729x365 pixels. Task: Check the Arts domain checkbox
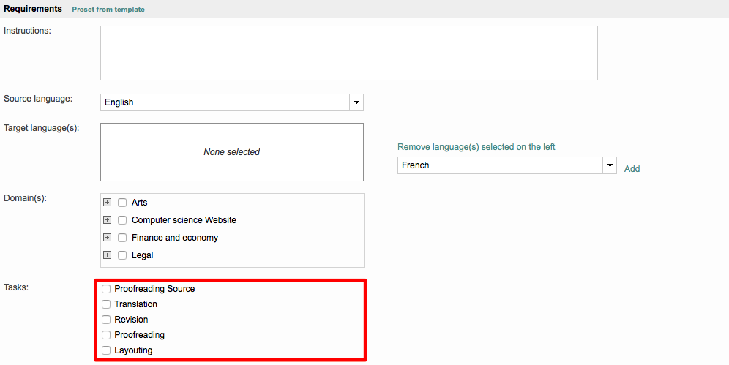(x=122, y=203)
